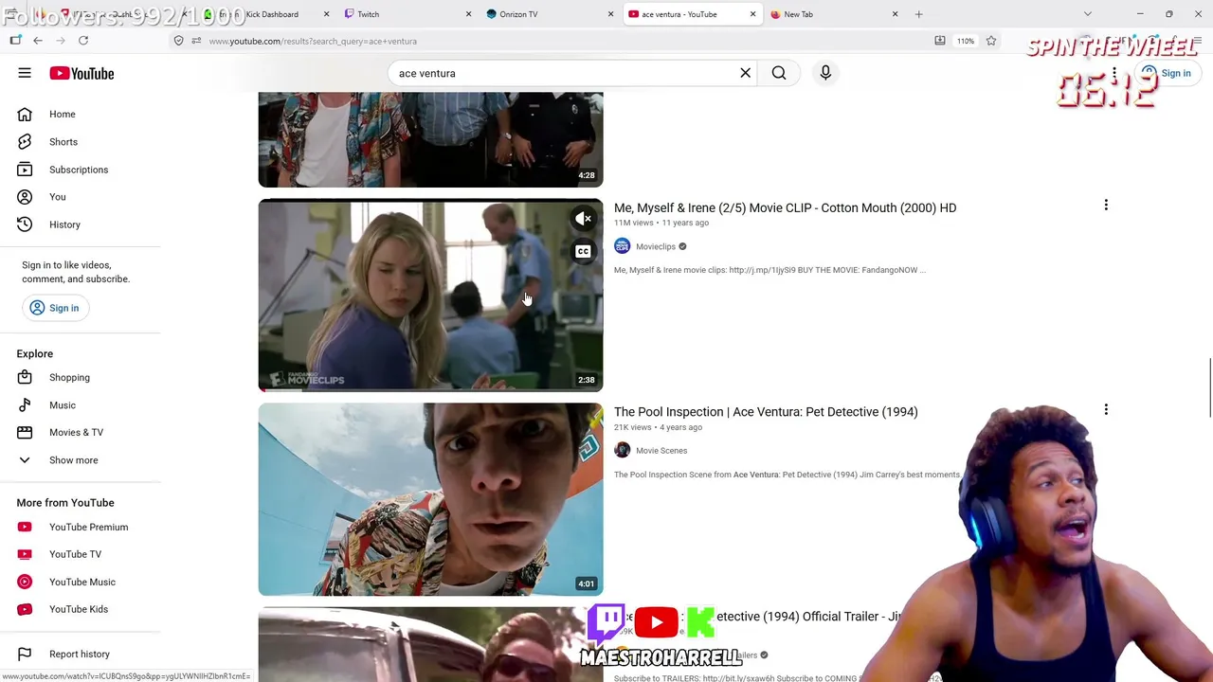
Task: Play The Pool Inspection thumbnail
Action: pos(430,500)
